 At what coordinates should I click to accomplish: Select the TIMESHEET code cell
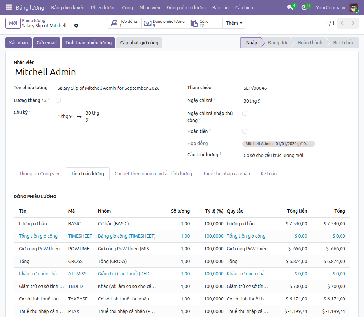pyautogui.click(x=80, y=236)
